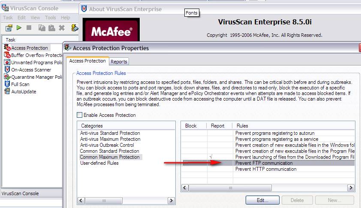The width and height of the screenshot is (361, 208).
Task: Select the User-defined Rules category
Action: coord(99,163)
